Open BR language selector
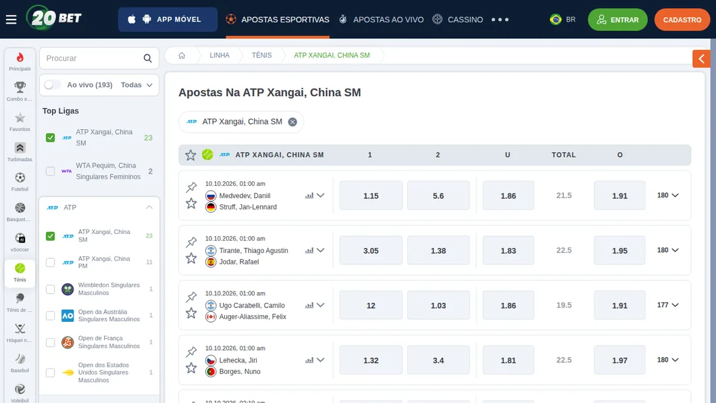 click(563, 20)
